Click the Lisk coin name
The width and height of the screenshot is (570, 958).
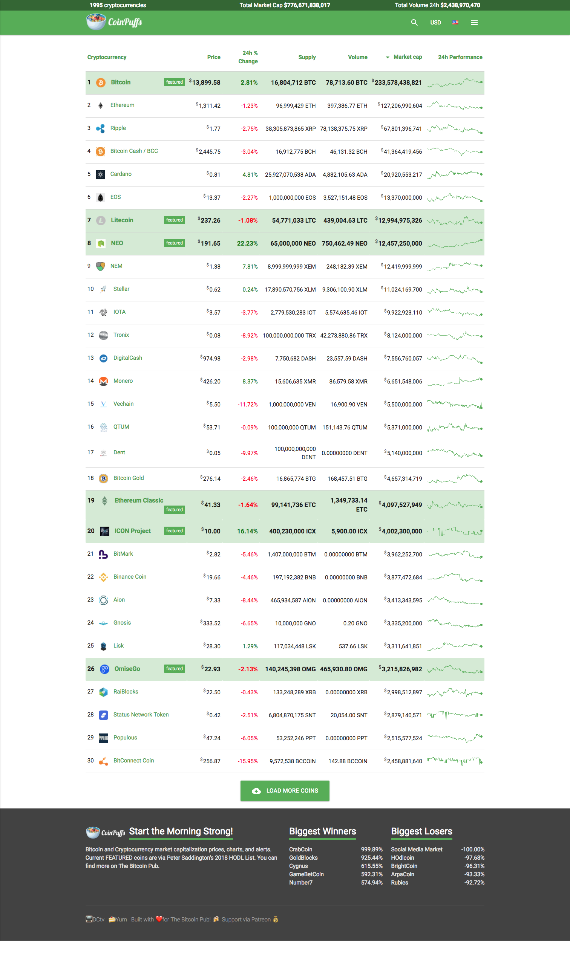point(118,646)
